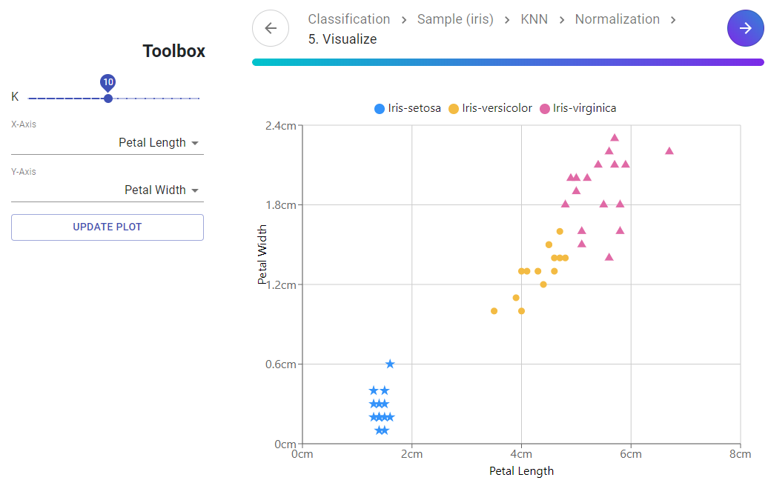Image resolution: width=768 pixels, height=503 pixels.
Task: Toggle Iris-setosa legend marker
Action: [x=380, y=109]
